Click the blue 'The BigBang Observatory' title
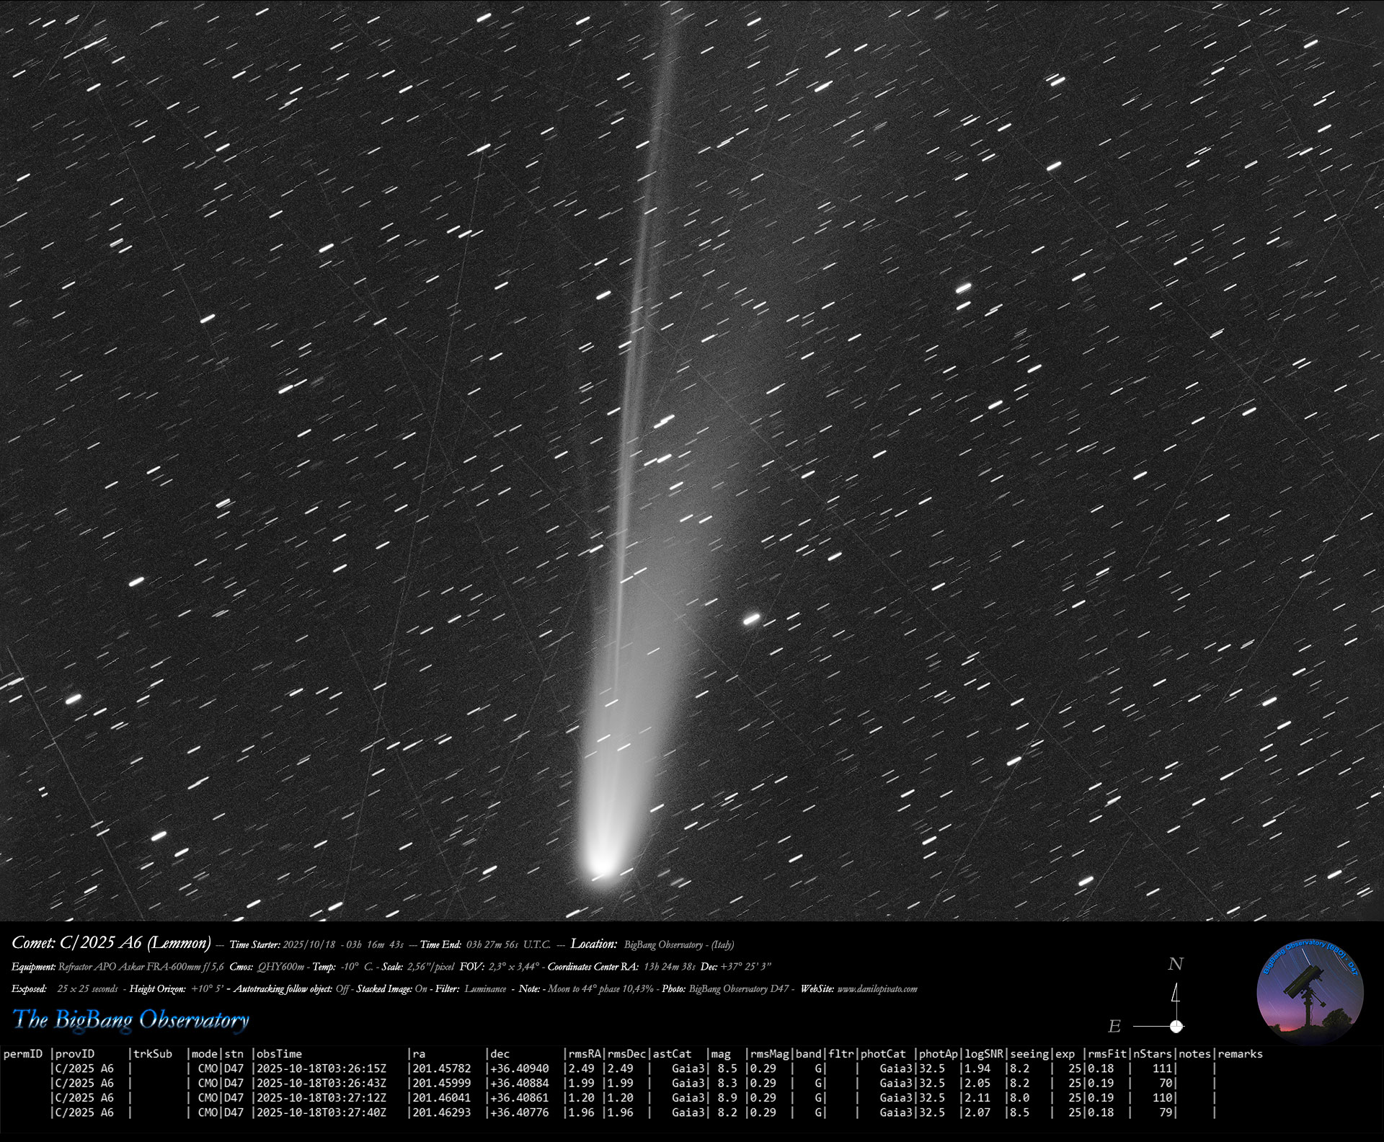 point(130,1019)
